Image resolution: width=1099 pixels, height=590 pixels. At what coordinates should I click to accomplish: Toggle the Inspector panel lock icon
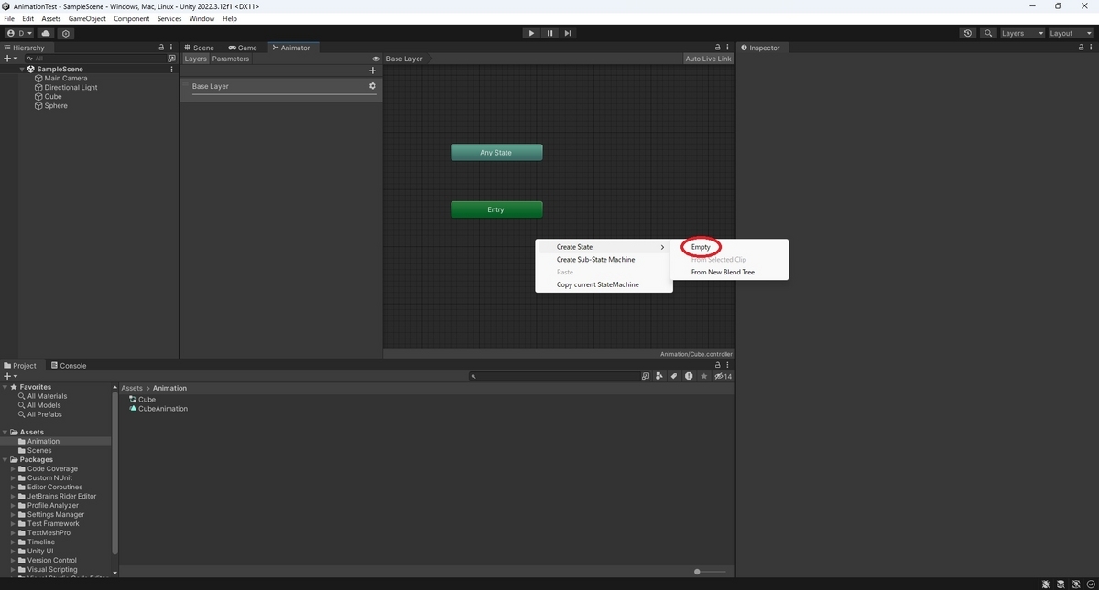point(1081,48)
